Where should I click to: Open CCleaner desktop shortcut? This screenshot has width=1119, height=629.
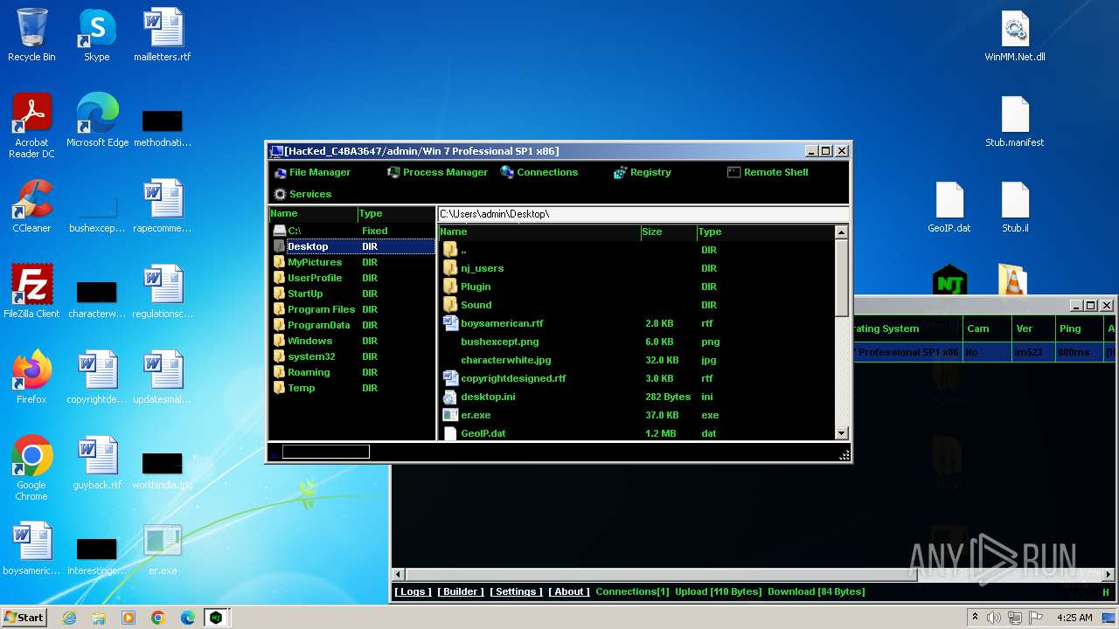31,206
